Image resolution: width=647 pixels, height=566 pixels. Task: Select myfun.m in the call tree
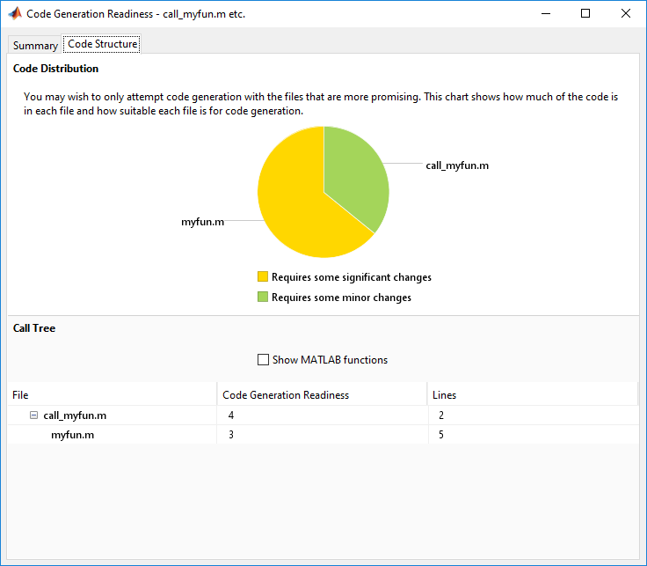point(73,435)
